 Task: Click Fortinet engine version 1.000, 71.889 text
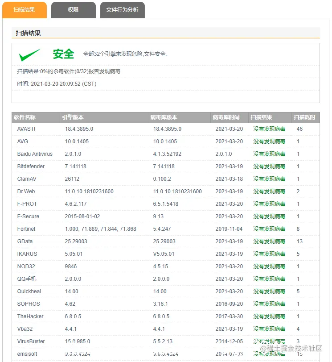pyautogui.click(x=101, y=229)
